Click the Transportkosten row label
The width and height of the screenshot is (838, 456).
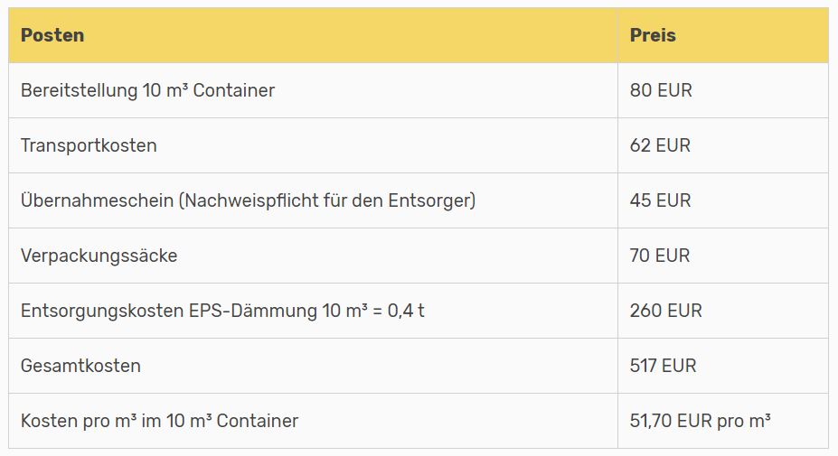[89, 145]
